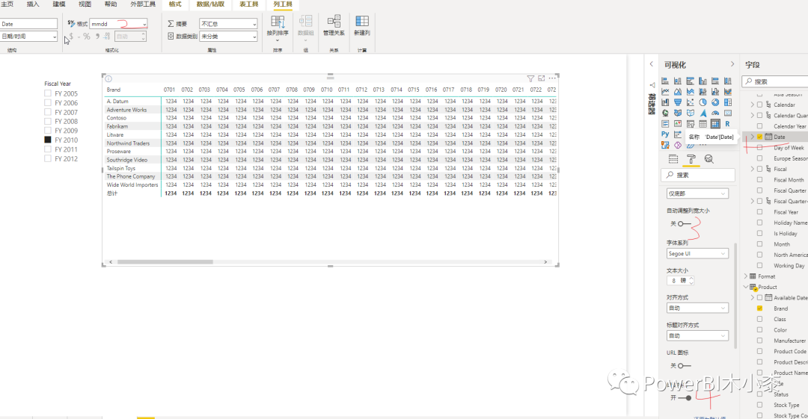Select the clustered column chart visual
This screenshot has width=808, height=419.
click(703, 81)
